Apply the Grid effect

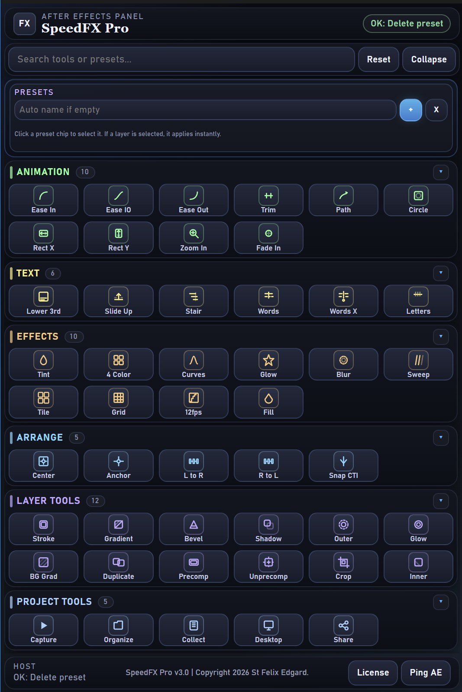118,402
